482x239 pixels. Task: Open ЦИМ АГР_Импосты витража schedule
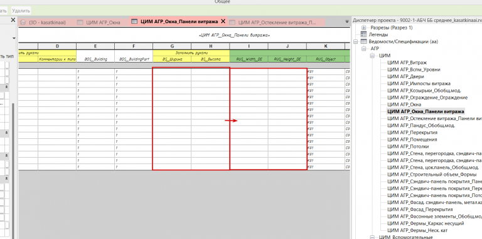(x=419, y=83)
